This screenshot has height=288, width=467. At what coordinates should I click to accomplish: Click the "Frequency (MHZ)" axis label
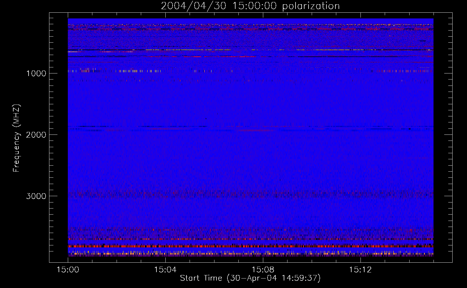click(x=17, y=138)
